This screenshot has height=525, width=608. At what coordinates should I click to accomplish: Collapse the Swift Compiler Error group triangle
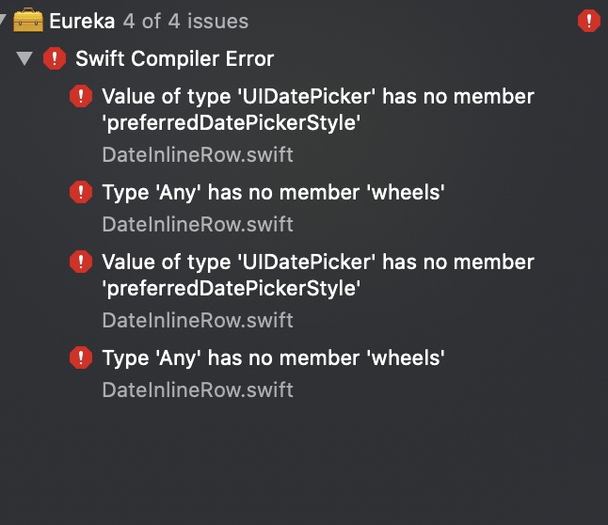click(24, 58)
